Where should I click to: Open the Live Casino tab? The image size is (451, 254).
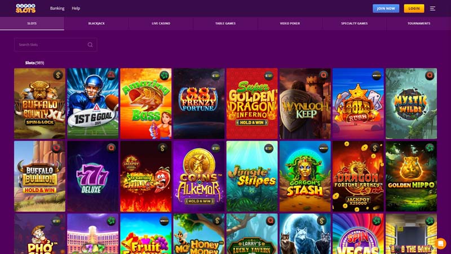point(161,23)
